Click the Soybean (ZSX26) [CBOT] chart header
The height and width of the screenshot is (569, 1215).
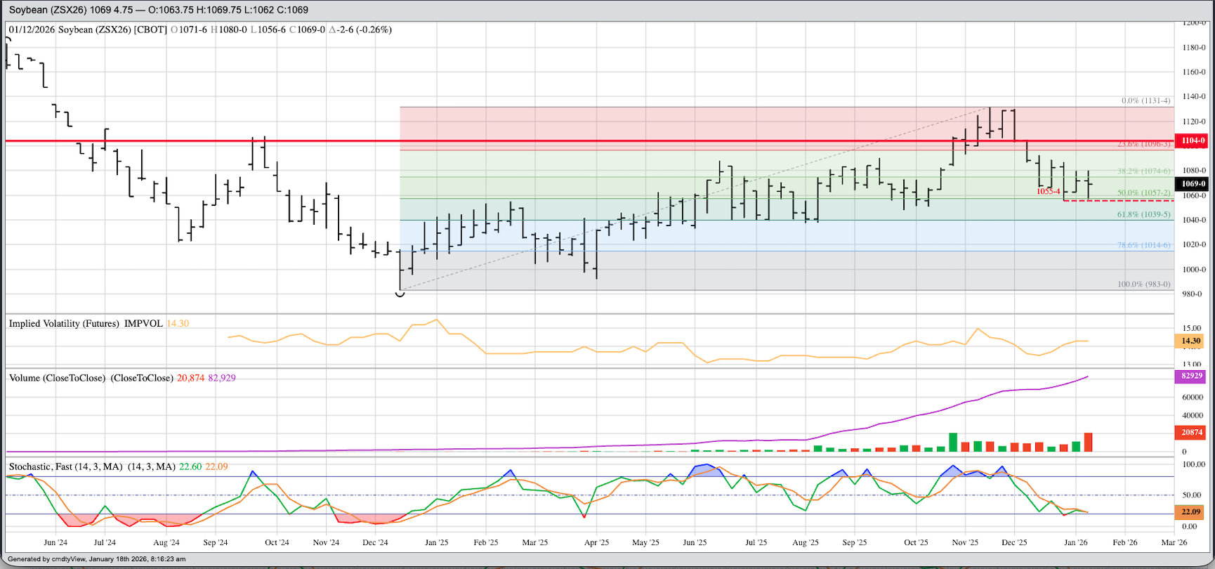[112, 30]
